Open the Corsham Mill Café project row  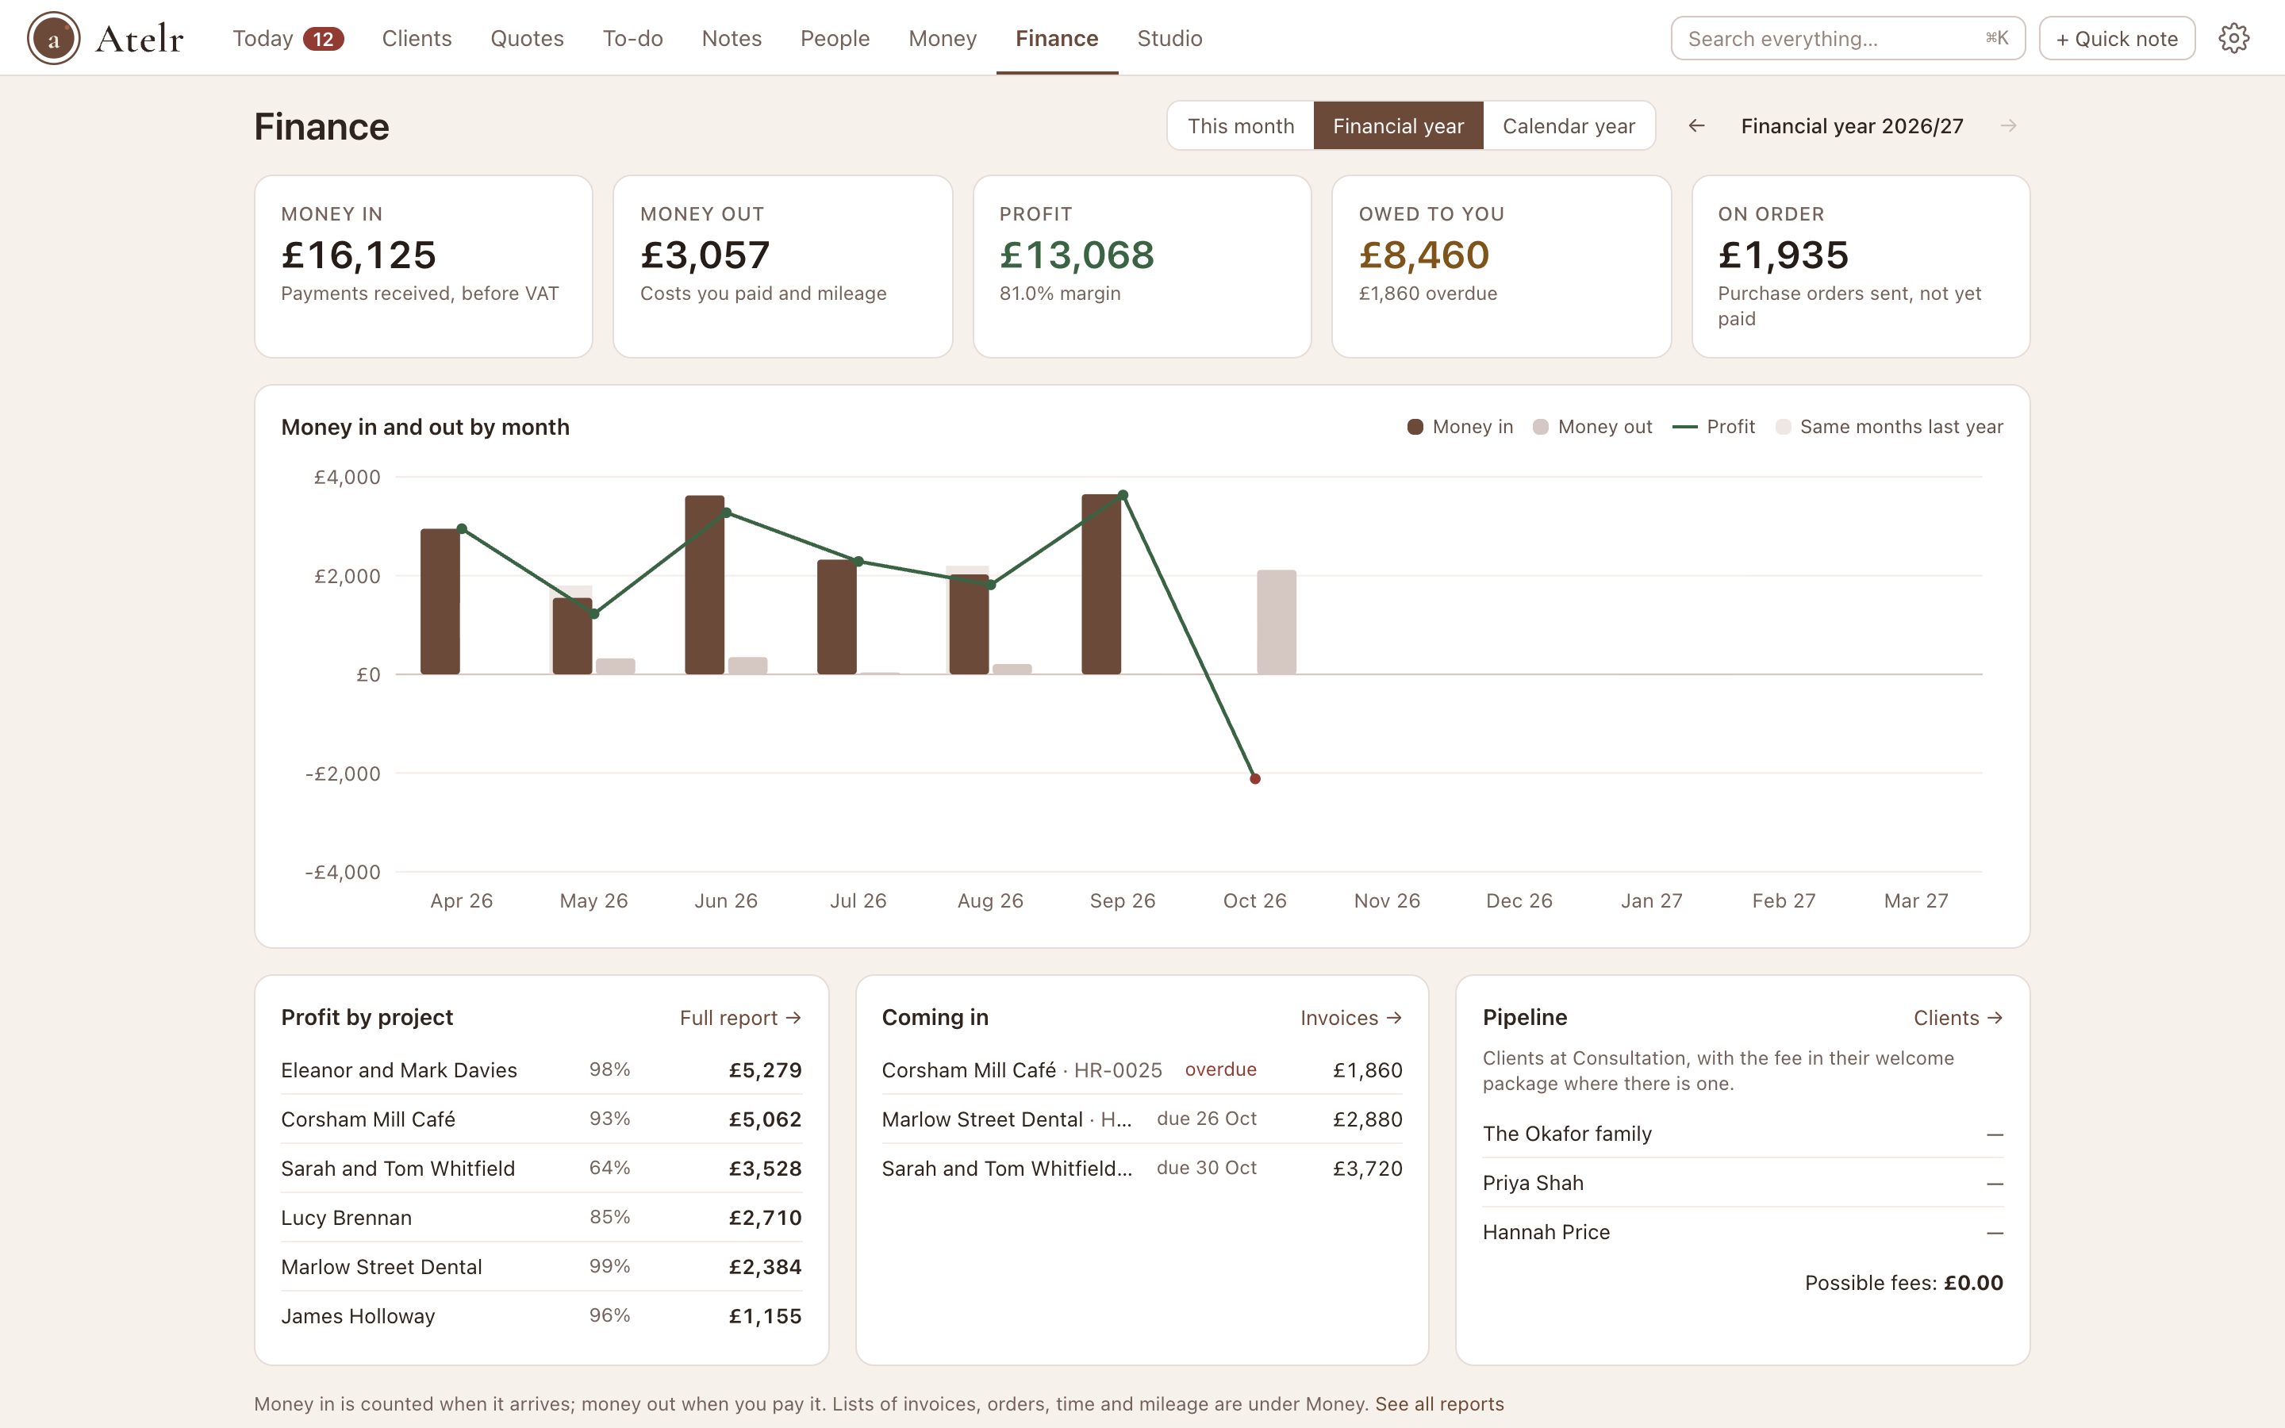(541, 1119)
